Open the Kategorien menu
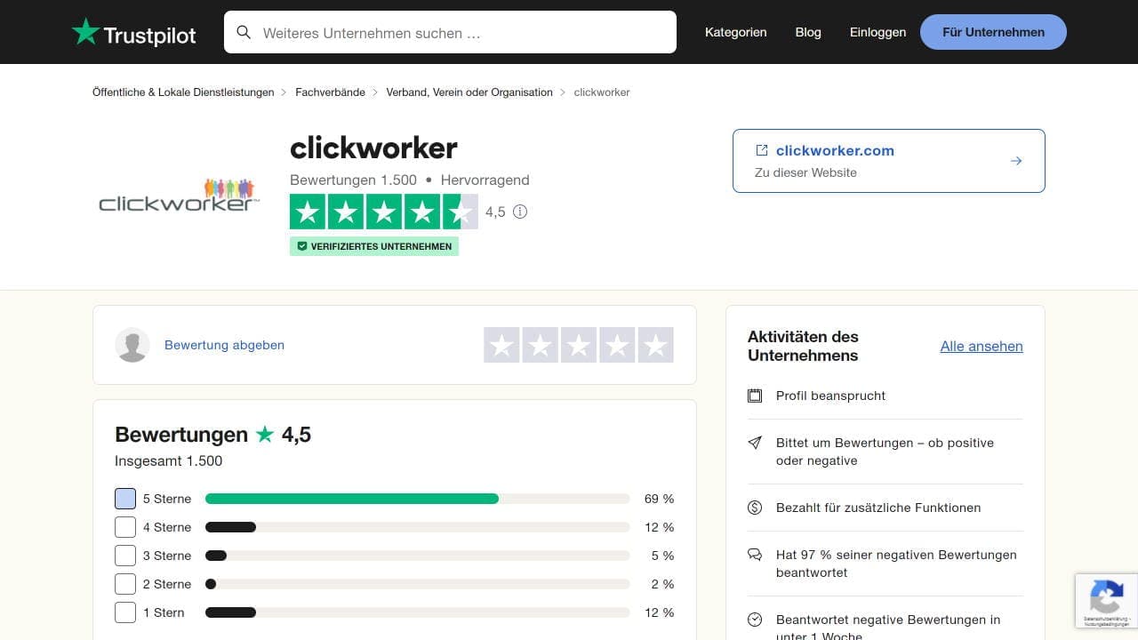Screen dimensions: 1138x640 coord(735,32)
